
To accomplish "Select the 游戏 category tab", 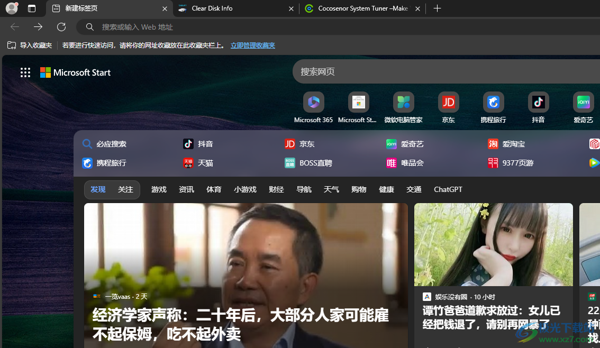I will tap(159, 189).
